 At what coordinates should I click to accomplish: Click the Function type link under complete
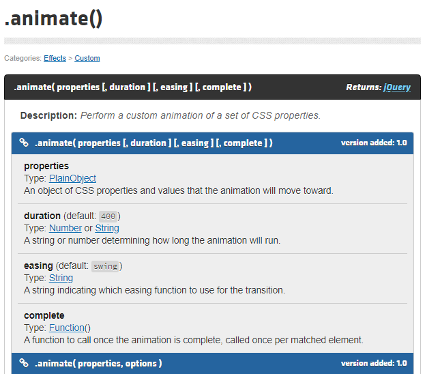pos(67,328)
